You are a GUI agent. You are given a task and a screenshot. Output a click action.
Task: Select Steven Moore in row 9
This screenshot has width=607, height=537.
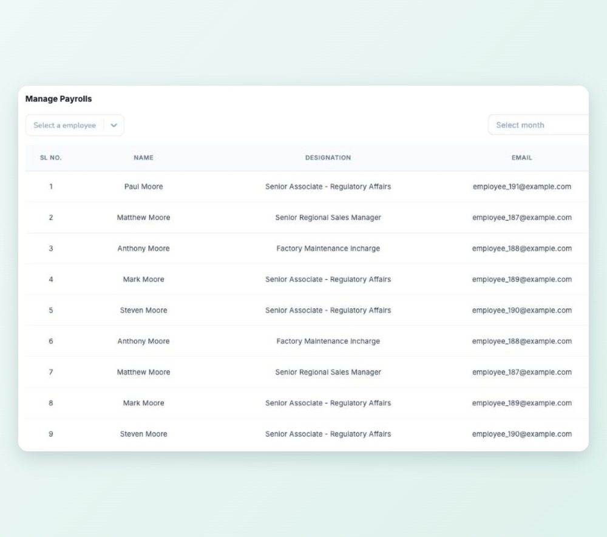(x=144, y=434)
